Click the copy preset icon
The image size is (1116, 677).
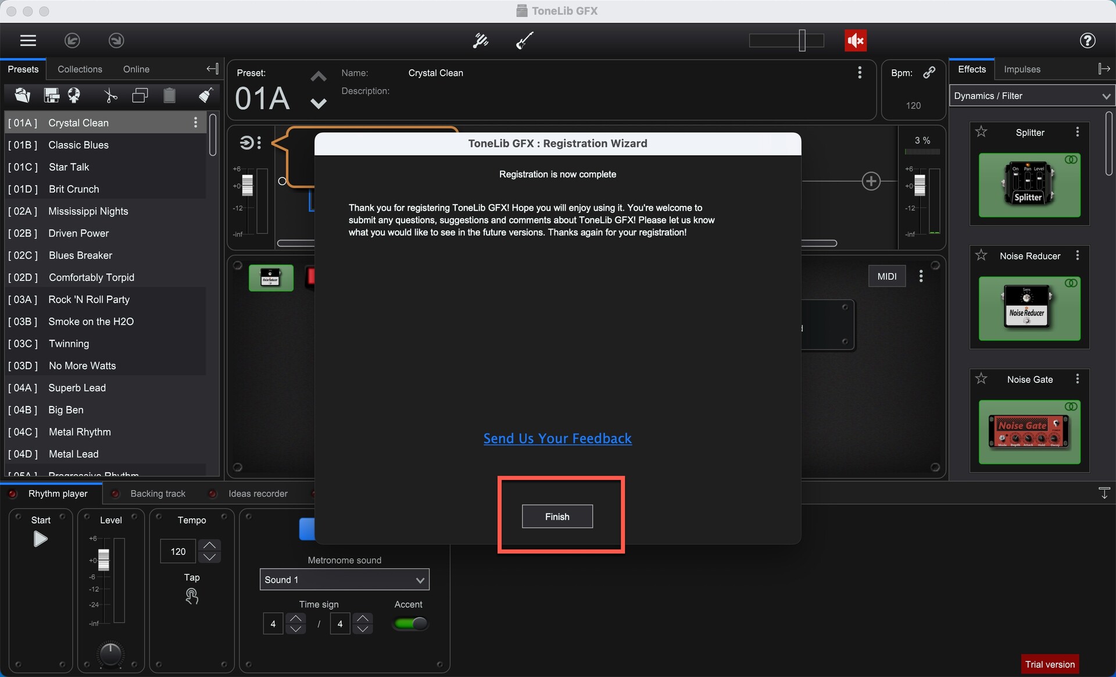(140, 95)
